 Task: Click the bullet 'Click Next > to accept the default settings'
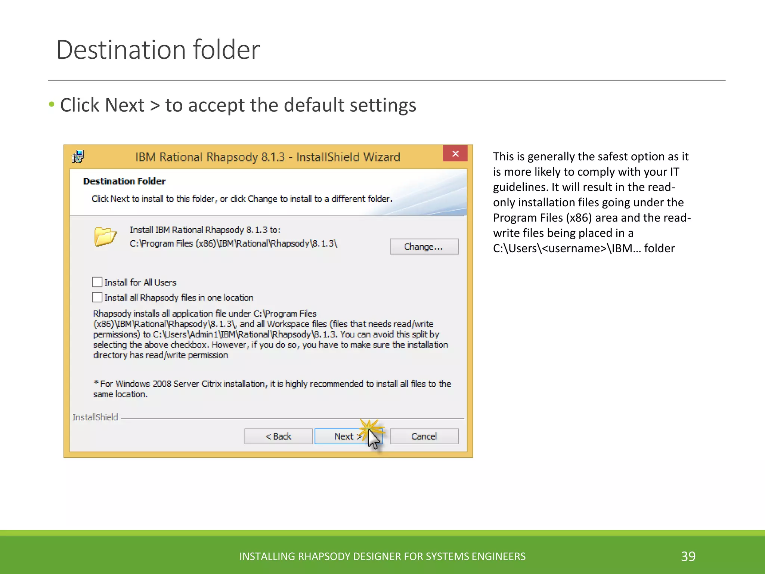point(238,105)
